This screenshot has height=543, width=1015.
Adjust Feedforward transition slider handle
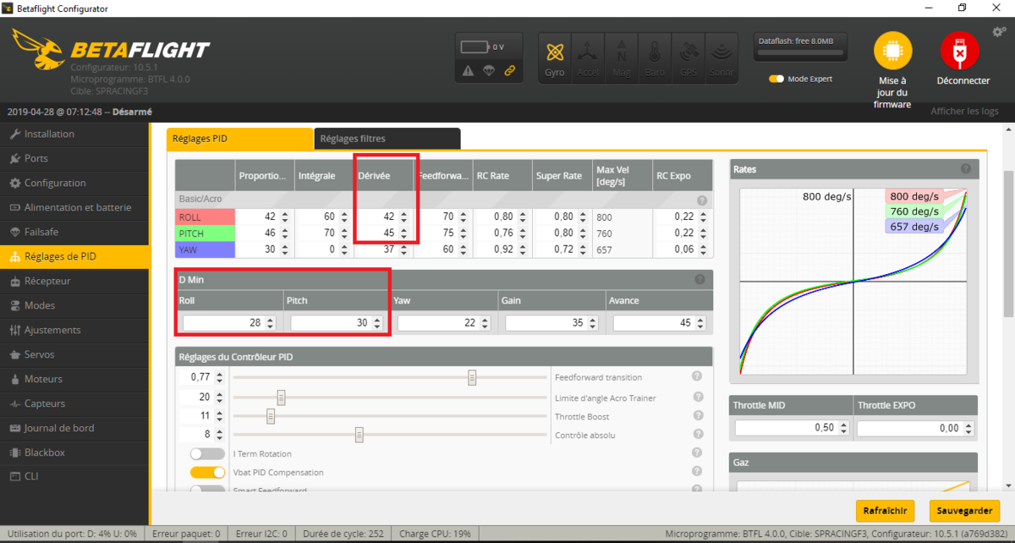472,377
